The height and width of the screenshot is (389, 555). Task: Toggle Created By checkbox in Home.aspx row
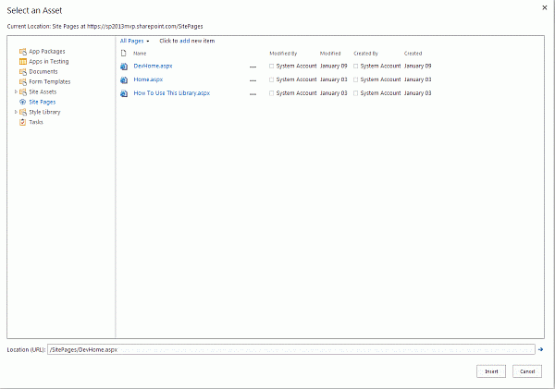click(356, 79)
